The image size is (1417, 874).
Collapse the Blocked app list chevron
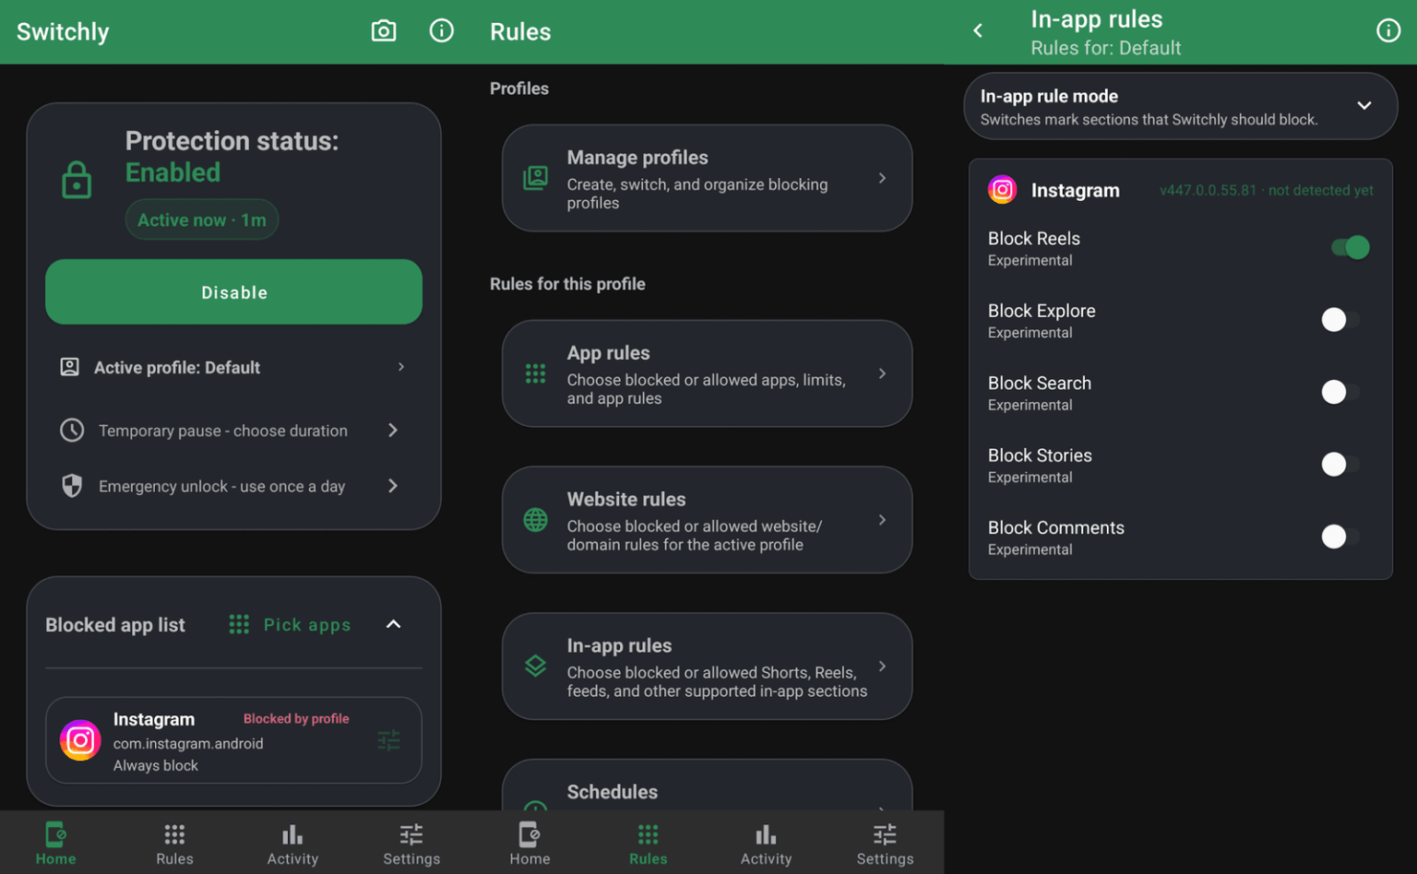[394, 625]
